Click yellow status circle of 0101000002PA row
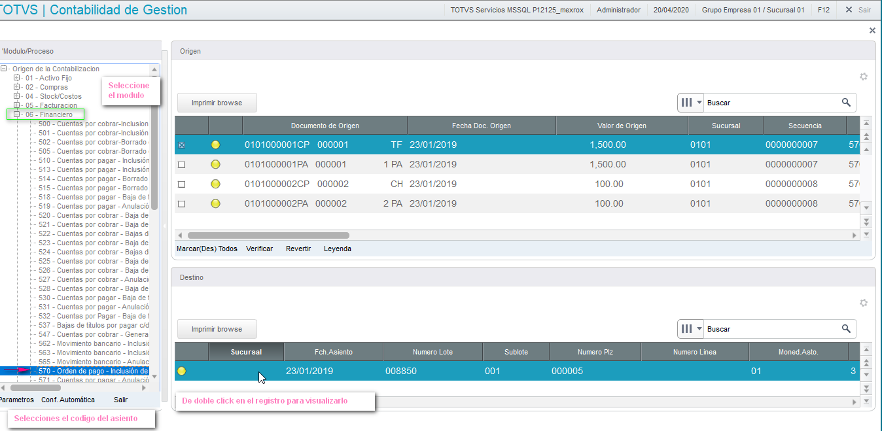 tap(215, 204)
